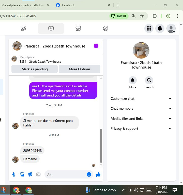The image size is (183, 195).
Task: Click More Options button
Action: click(x=80, y=69)
